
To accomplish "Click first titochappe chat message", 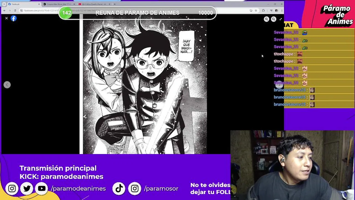I will [x=288, y=54].
